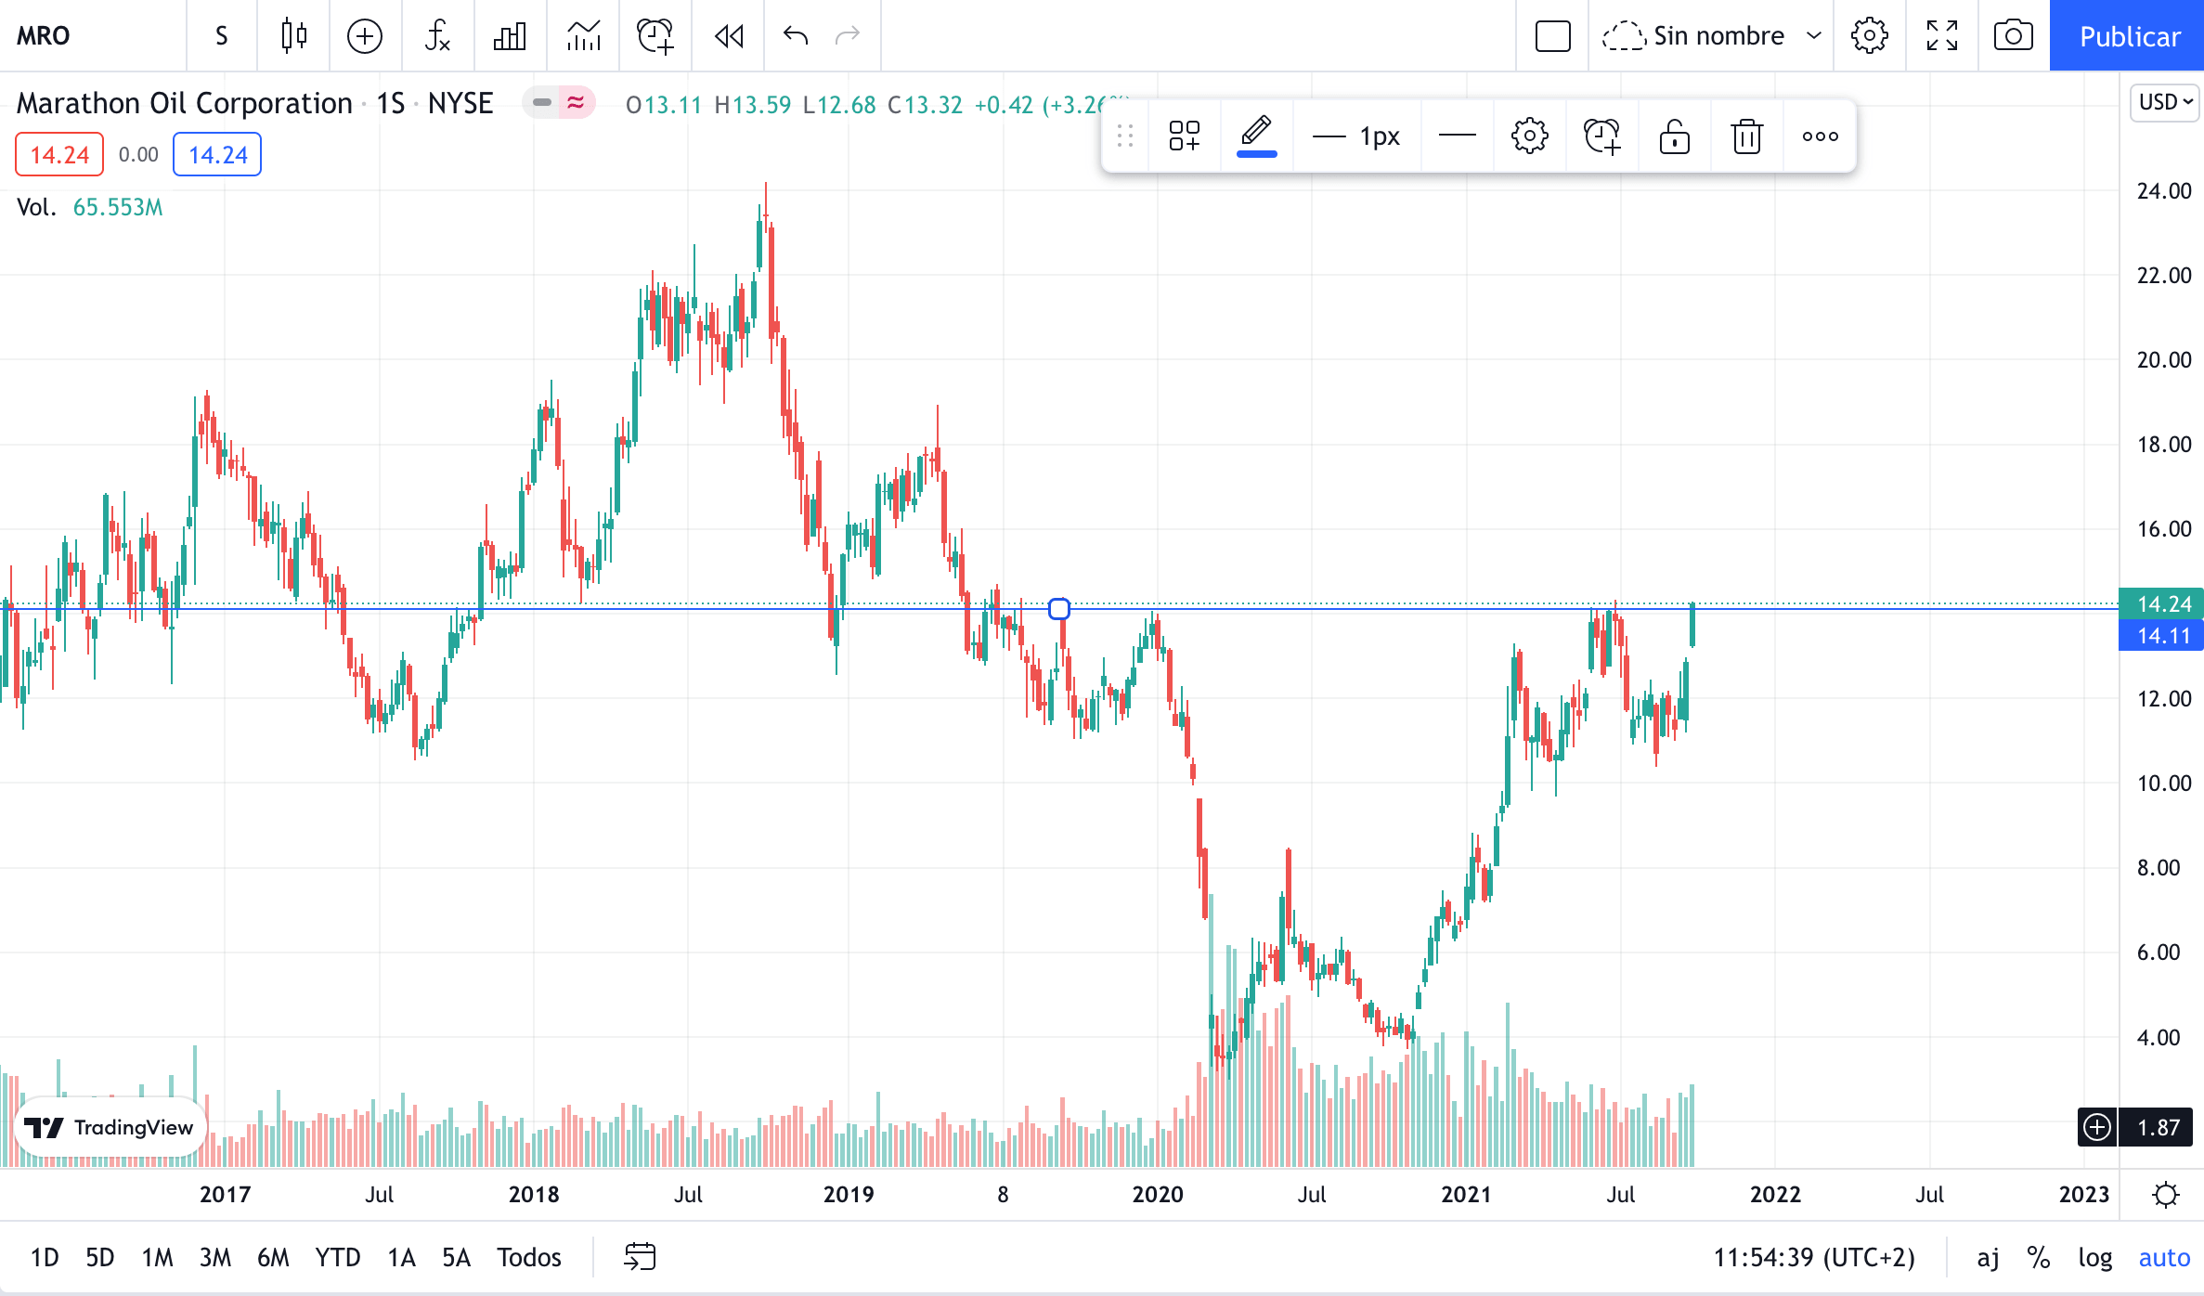This screenshot has height=1296, width=2204.
Task: Lock the selected drawing
Action: 1675,136
